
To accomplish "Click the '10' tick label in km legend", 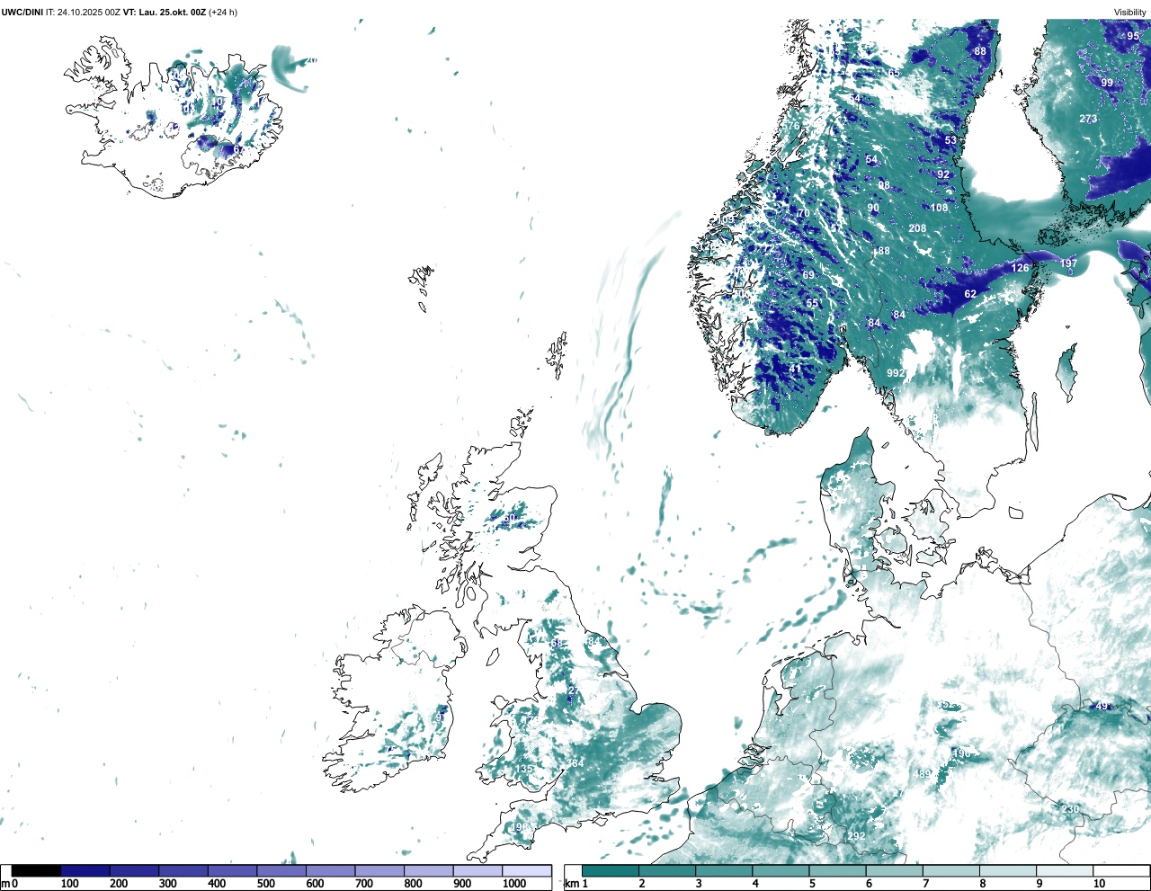I will tap(1099, 884).
